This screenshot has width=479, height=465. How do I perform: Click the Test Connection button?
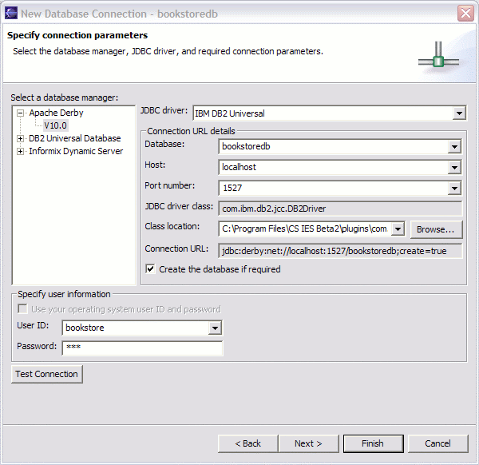(47, 374)
